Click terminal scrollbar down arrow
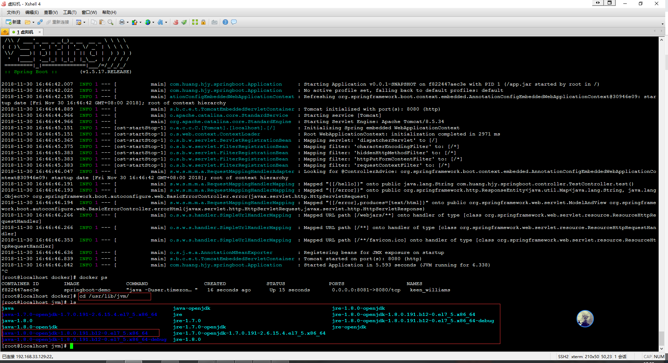The height and width of the screenshot is (363, 668). [661, 349]
